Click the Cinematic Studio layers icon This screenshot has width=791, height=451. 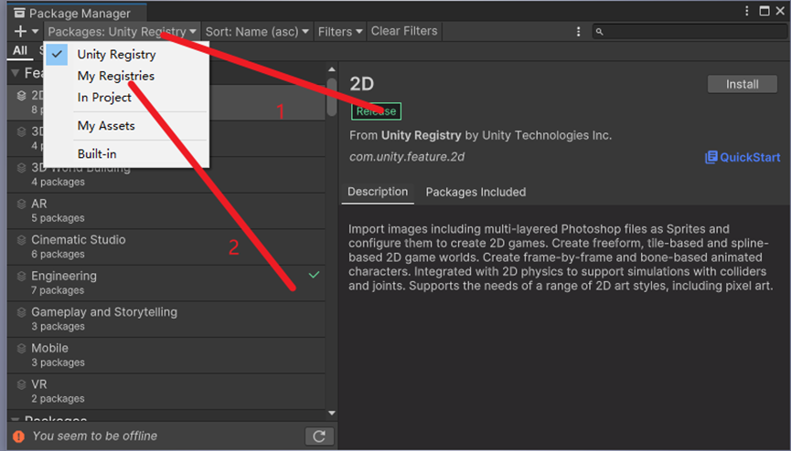point(21,240)
